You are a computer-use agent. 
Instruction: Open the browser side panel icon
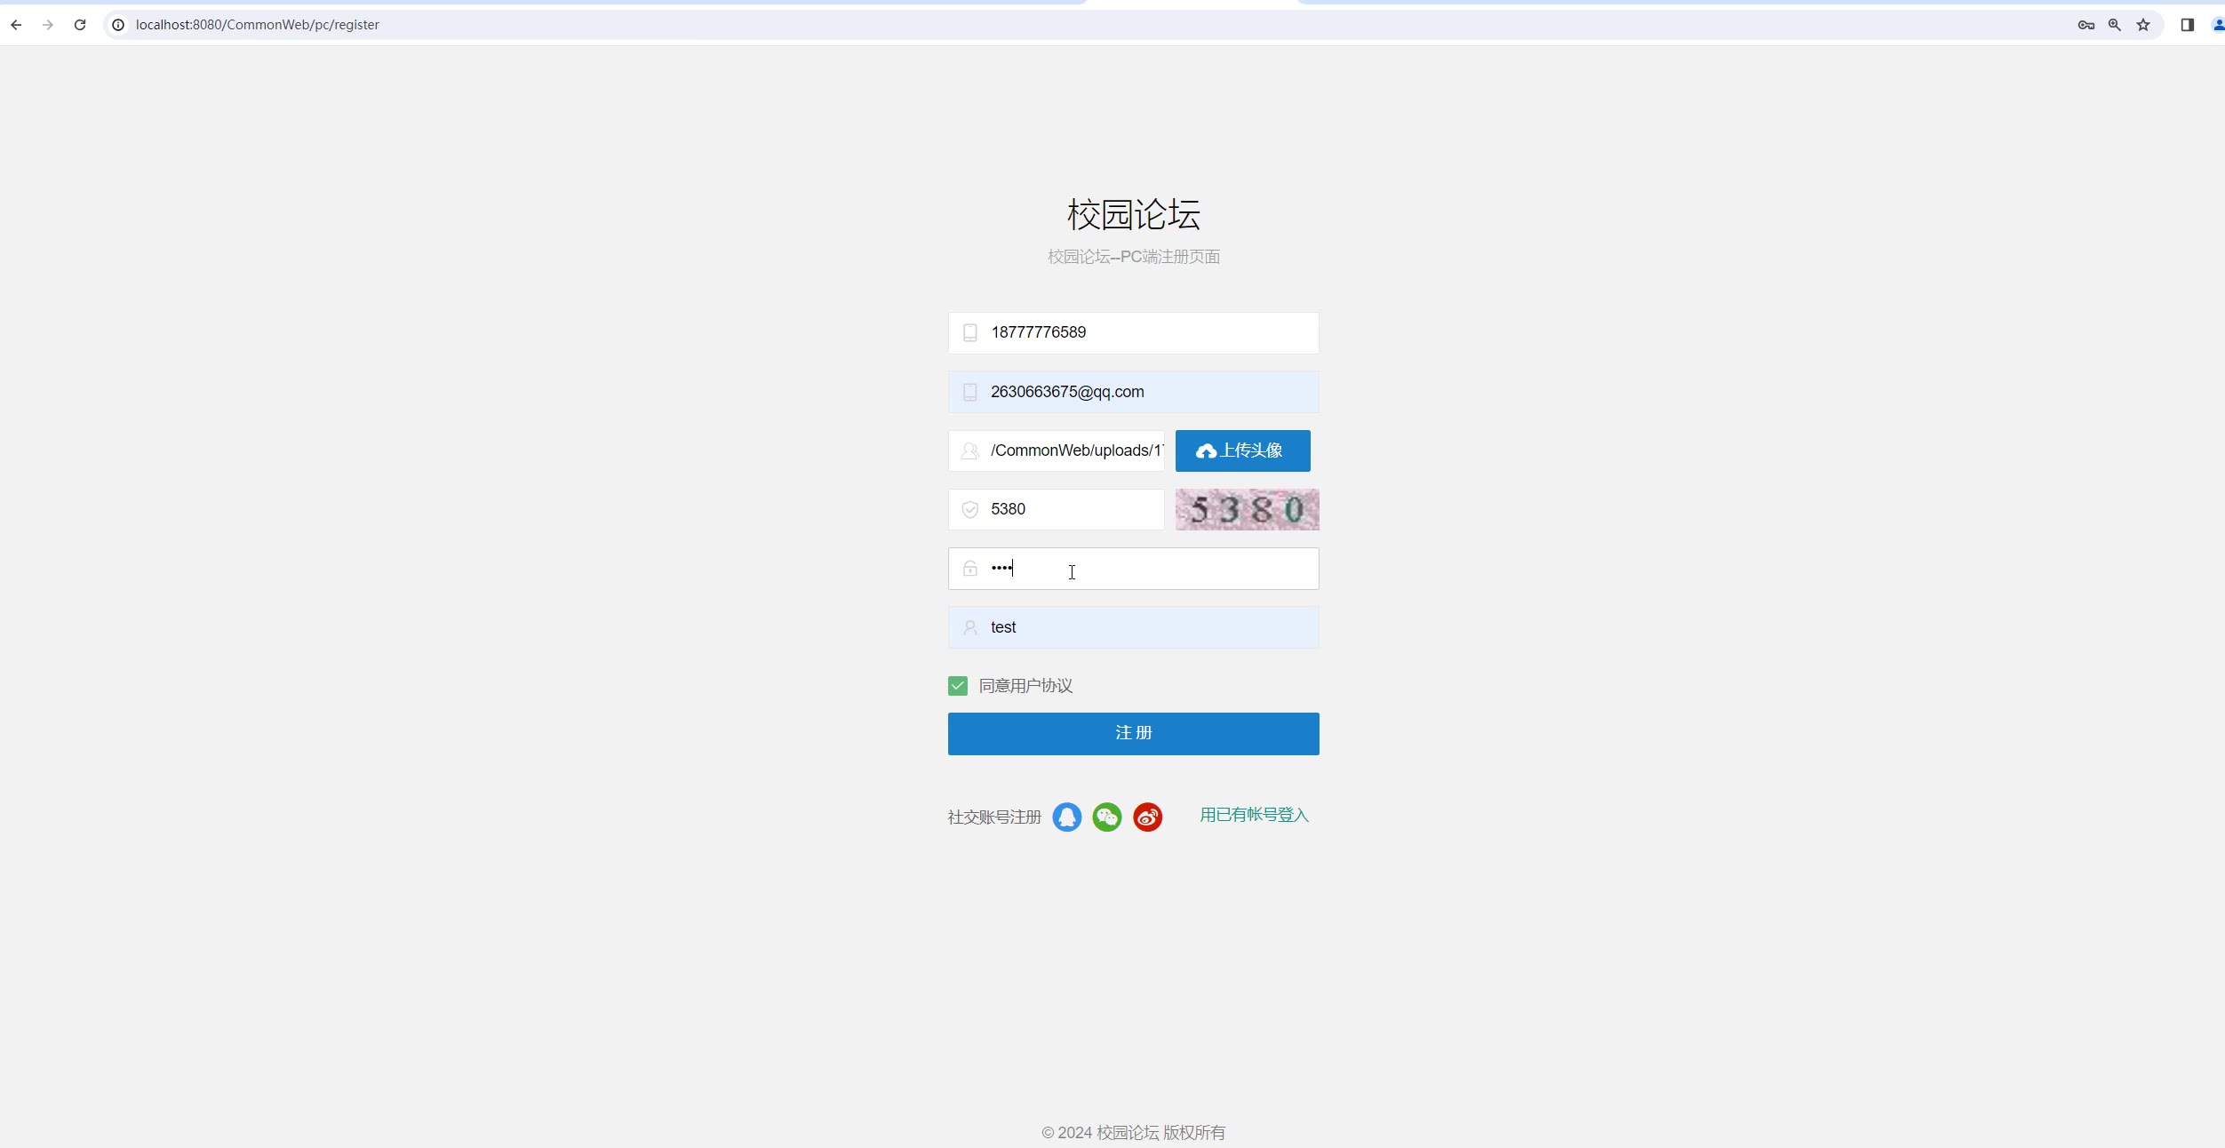[2187, 25]
